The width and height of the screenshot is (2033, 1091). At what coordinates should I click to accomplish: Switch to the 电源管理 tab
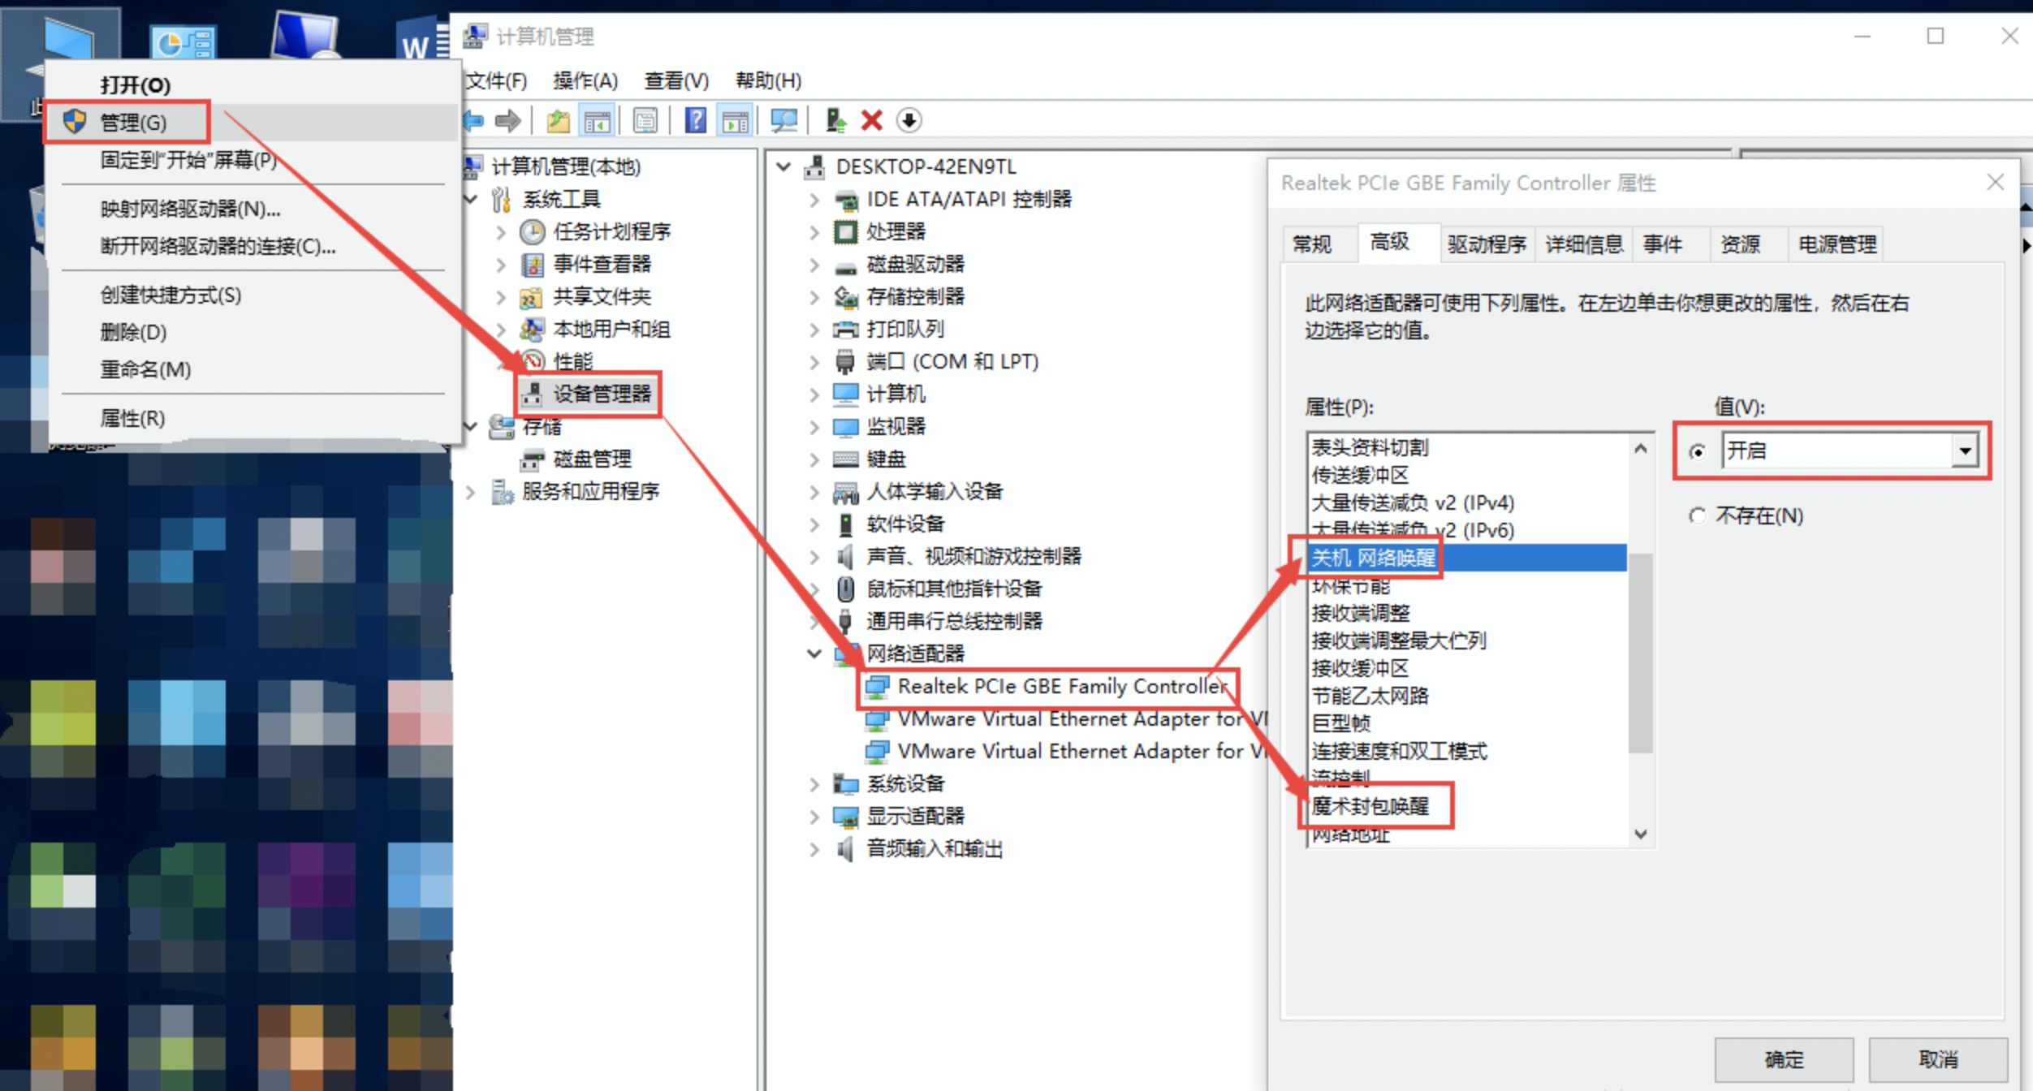[x=1837, y=244]
